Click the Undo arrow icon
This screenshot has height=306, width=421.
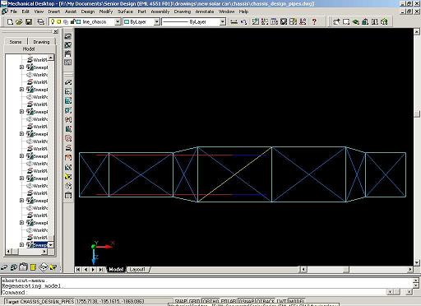[243, 21]
